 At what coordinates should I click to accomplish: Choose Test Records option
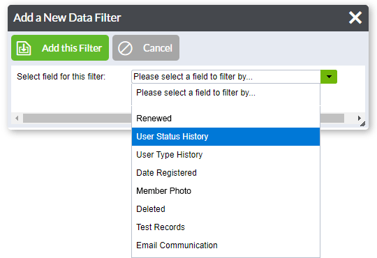point(226,227)
